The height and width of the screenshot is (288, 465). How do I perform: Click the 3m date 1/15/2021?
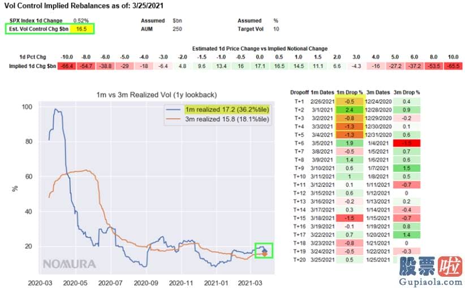click(378, 218)
